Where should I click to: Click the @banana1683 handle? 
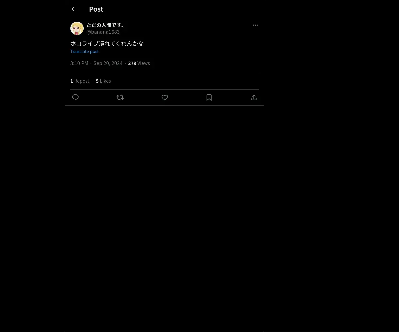click(x=103, y=32)
